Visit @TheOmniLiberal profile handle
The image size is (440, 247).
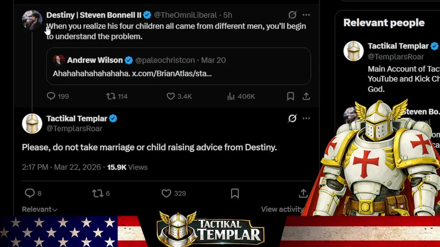click(x=185, y=15)
